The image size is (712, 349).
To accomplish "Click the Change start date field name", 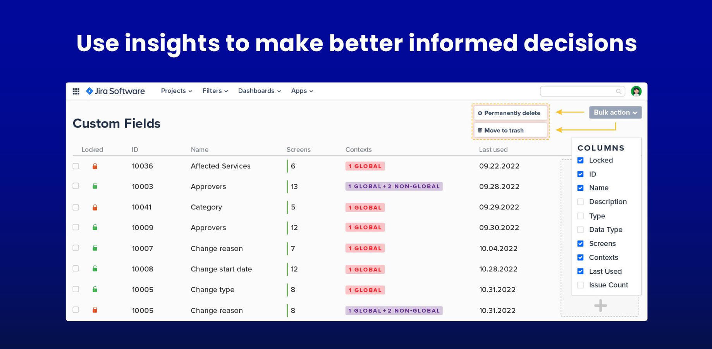I will coord(221,269).
